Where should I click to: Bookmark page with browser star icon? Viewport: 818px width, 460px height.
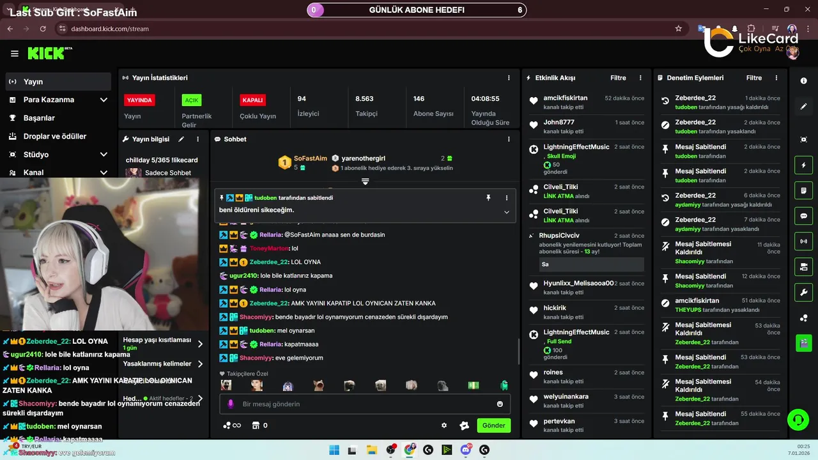[678, 29]
